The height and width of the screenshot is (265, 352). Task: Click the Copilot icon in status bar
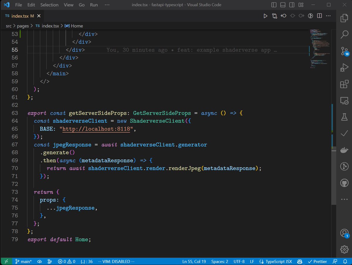pos(300,261)
